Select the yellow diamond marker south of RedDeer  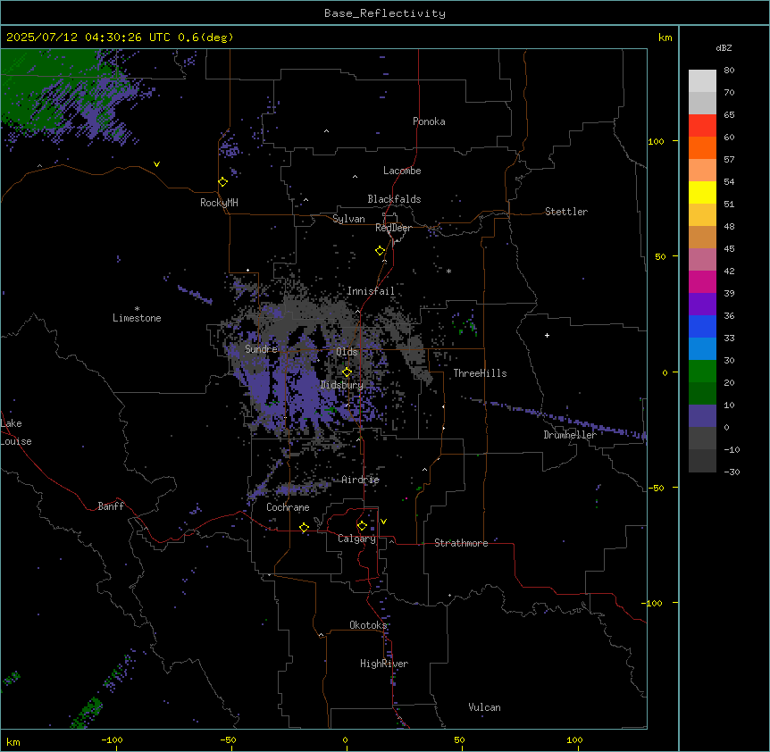(x=381, y=251)
